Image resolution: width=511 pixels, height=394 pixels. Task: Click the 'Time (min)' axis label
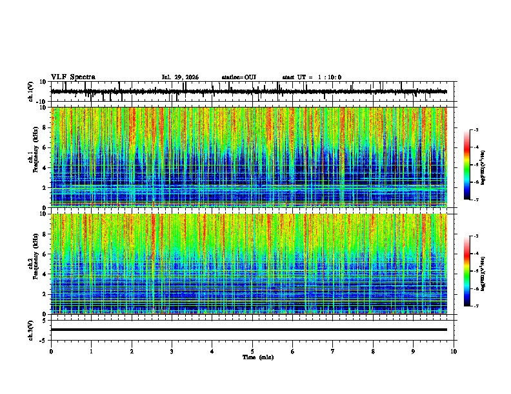point(258,357)
